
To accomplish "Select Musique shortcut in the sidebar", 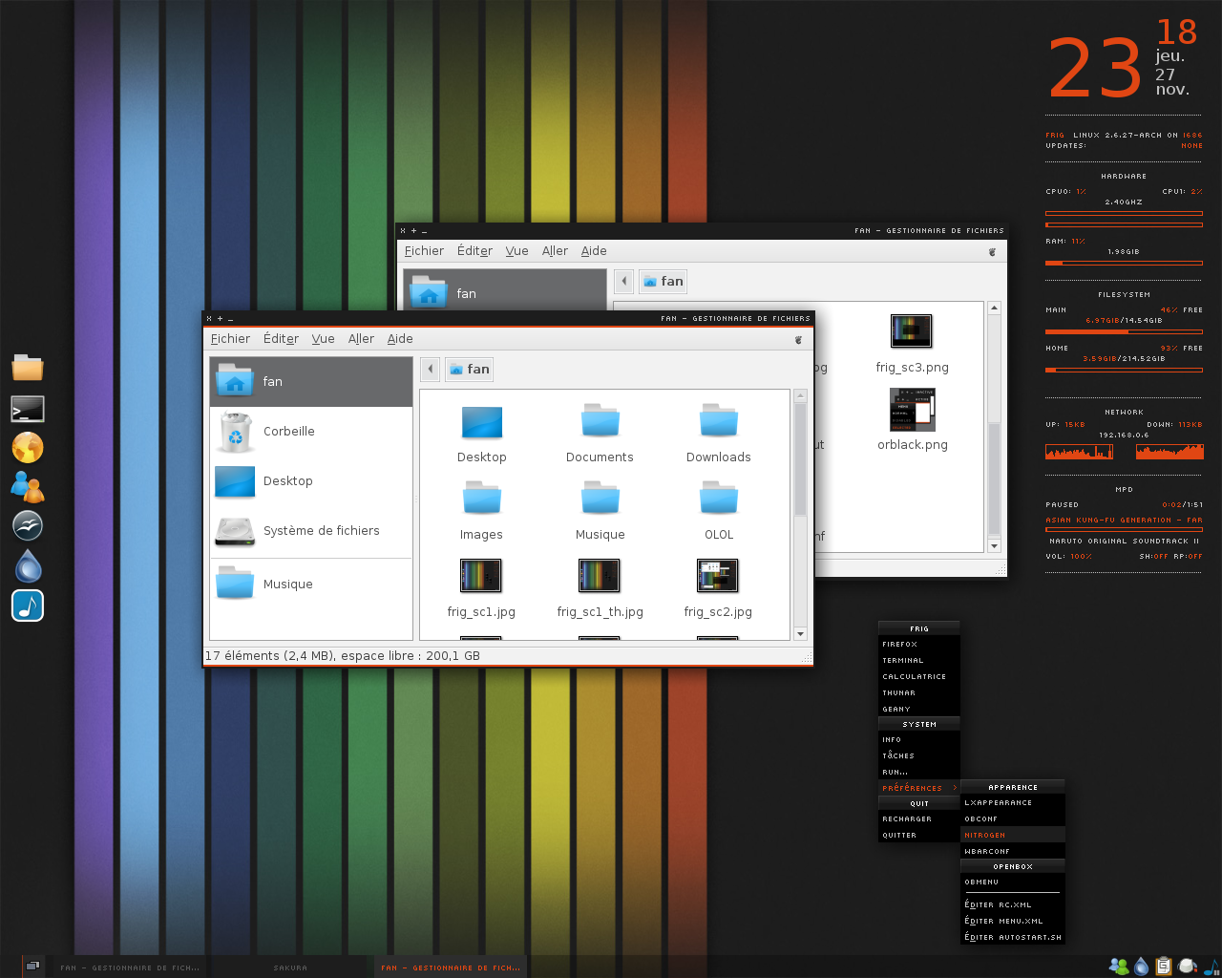I will pyautogui.click(x=311, y=585).
